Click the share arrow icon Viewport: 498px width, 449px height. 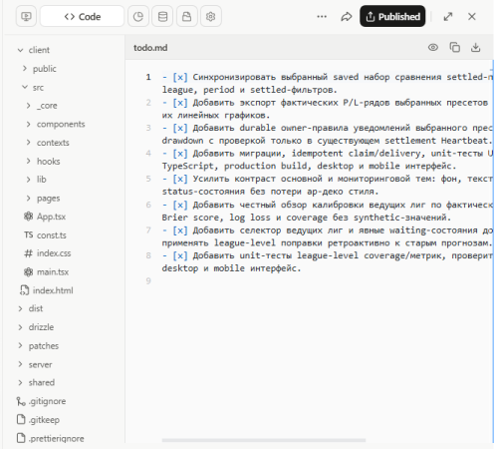[346, 16]
